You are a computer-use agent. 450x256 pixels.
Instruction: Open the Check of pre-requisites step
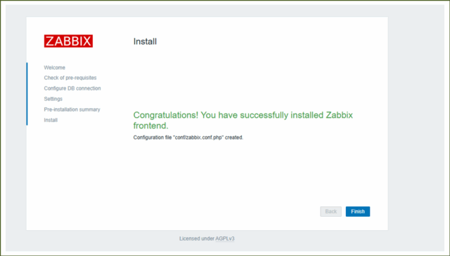click(70, 78)
